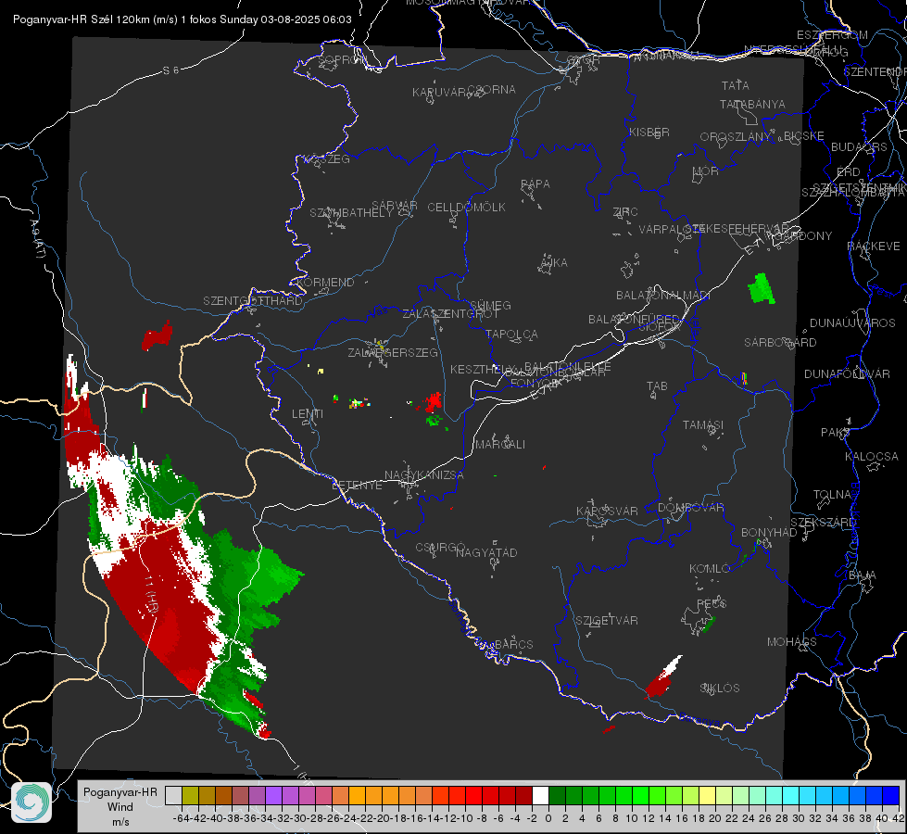
Task: Select the CSORNA label
Action: click(x=492, y=89)
